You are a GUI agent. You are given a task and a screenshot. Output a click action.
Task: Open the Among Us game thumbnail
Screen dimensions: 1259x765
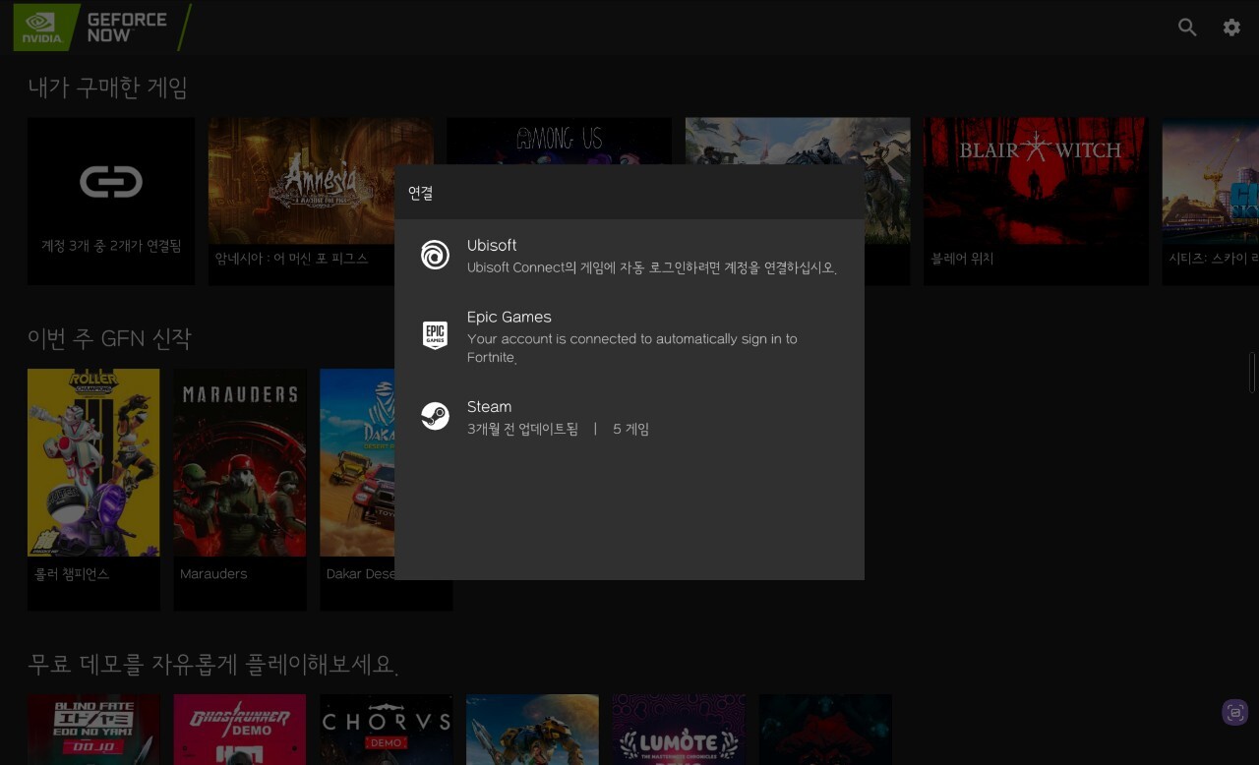tap(559, 142)
